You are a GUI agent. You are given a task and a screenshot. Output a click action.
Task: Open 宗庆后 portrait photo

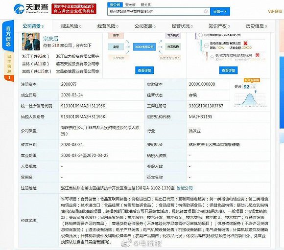point(31,42)
